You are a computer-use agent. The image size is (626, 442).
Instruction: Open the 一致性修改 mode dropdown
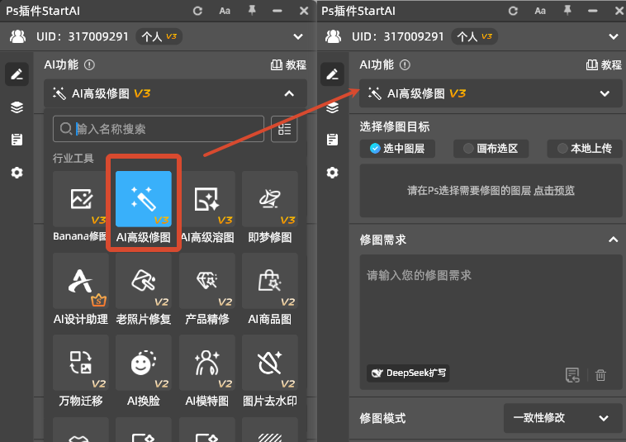[563, 418]
